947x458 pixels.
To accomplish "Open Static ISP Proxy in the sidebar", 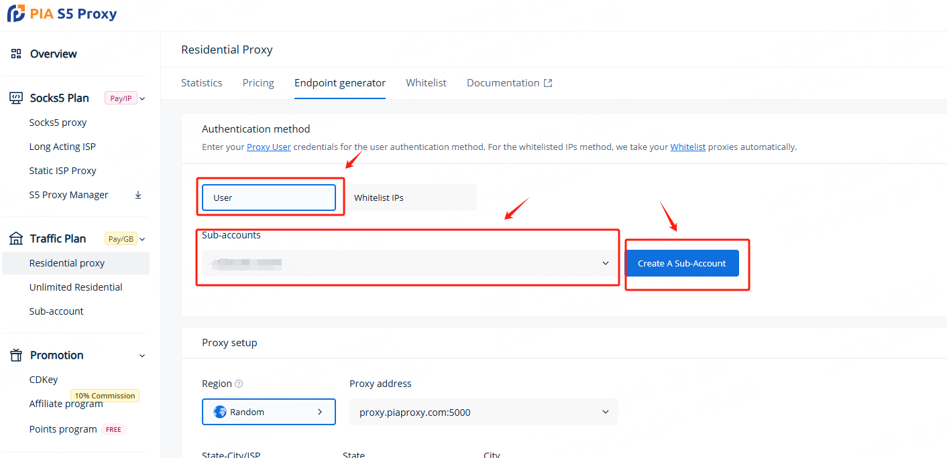I will pyautogui.click(x=63, y=171).
